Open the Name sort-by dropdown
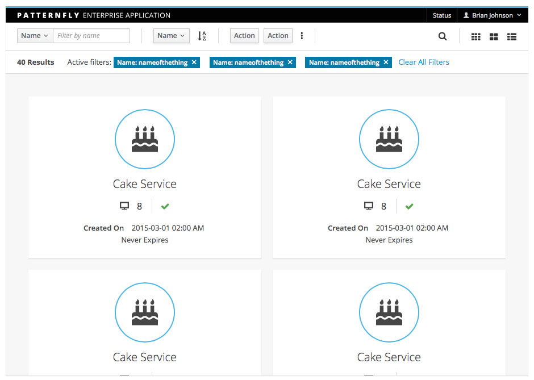Viewport: 534px width, 380px height. click(x=172, y=36)
